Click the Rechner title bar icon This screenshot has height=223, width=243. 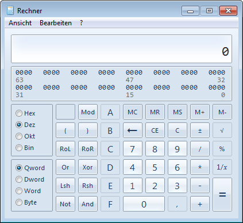(x=10, y=10)
